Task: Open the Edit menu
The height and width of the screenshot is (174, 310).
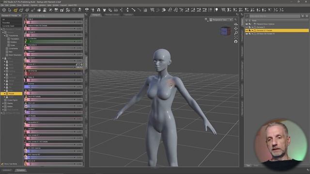Action: coord(7,5)
